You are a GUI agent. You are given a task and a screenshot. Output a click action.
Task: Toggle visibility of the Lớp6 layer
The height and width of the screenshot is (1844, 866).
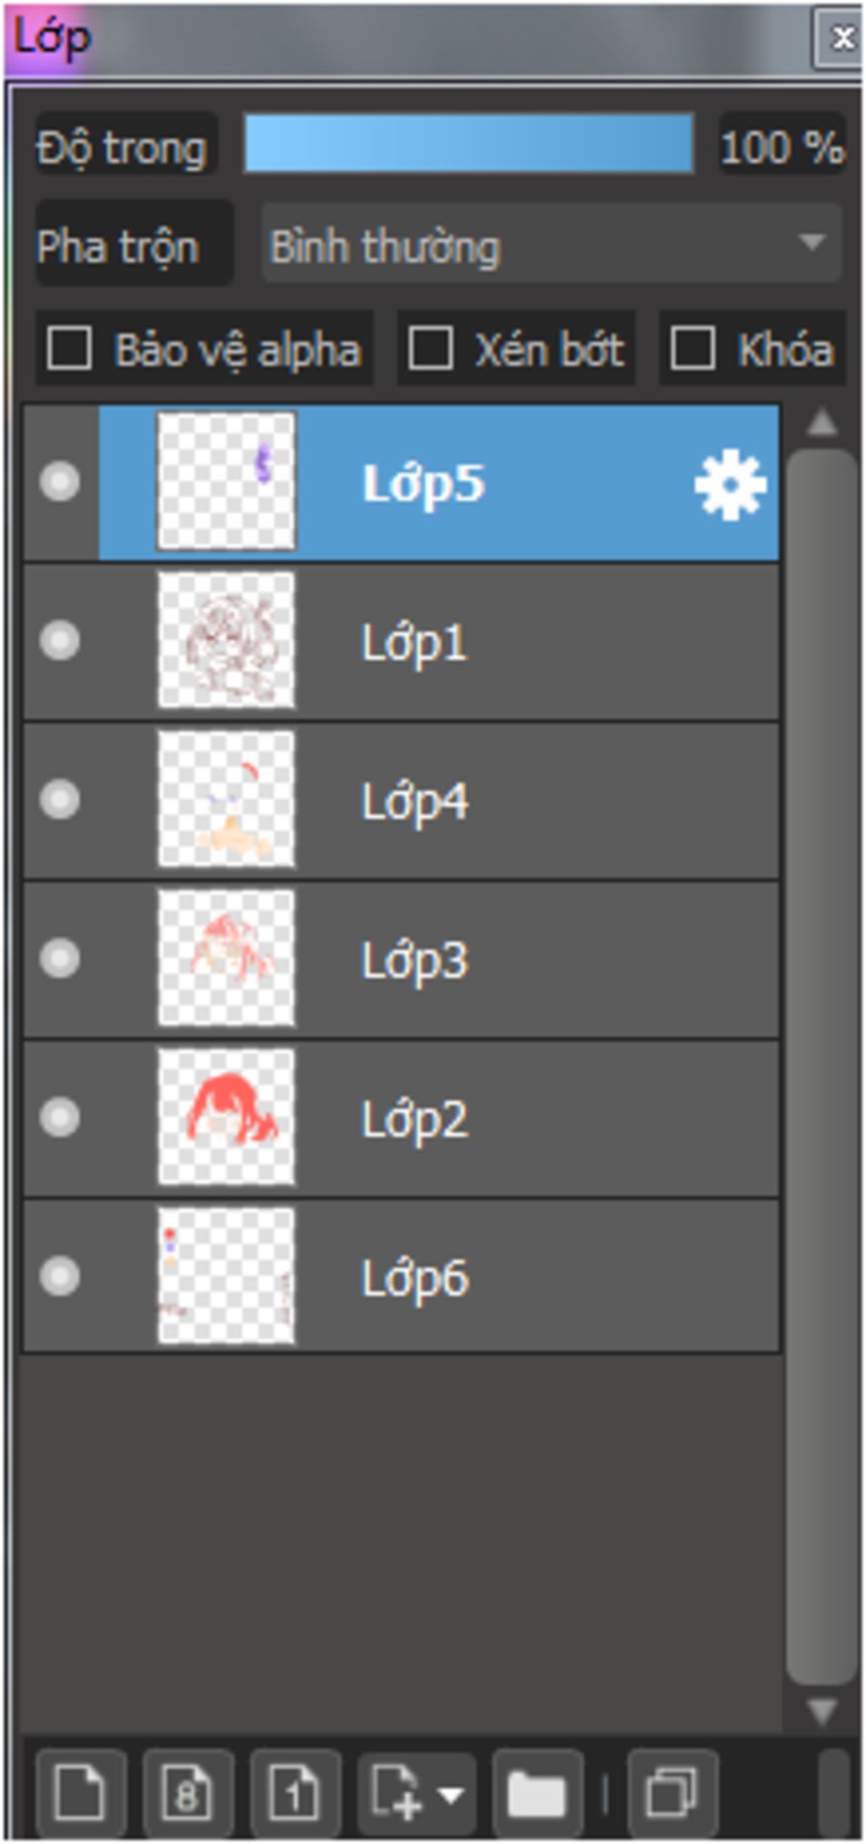59,1276
